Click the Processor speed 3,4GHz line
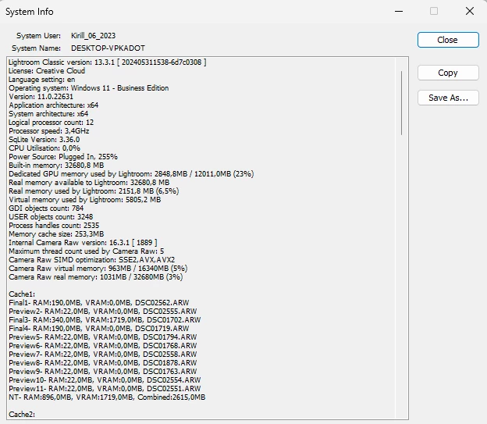 coord(49,131)
